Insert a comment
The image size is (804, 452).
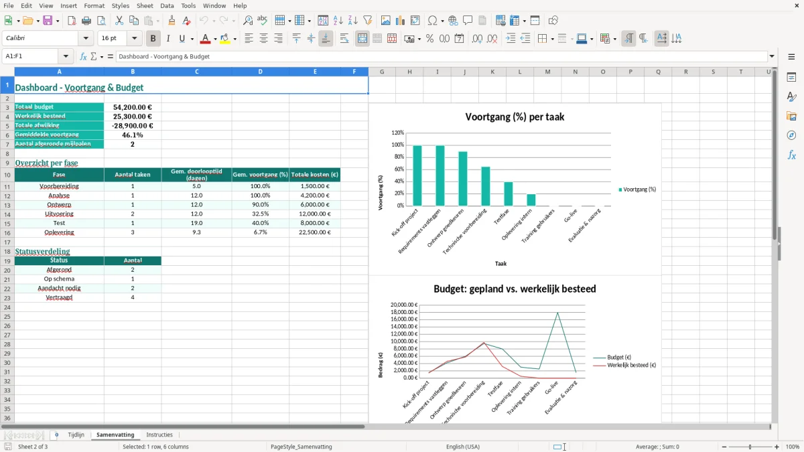[x=468, y=21]
